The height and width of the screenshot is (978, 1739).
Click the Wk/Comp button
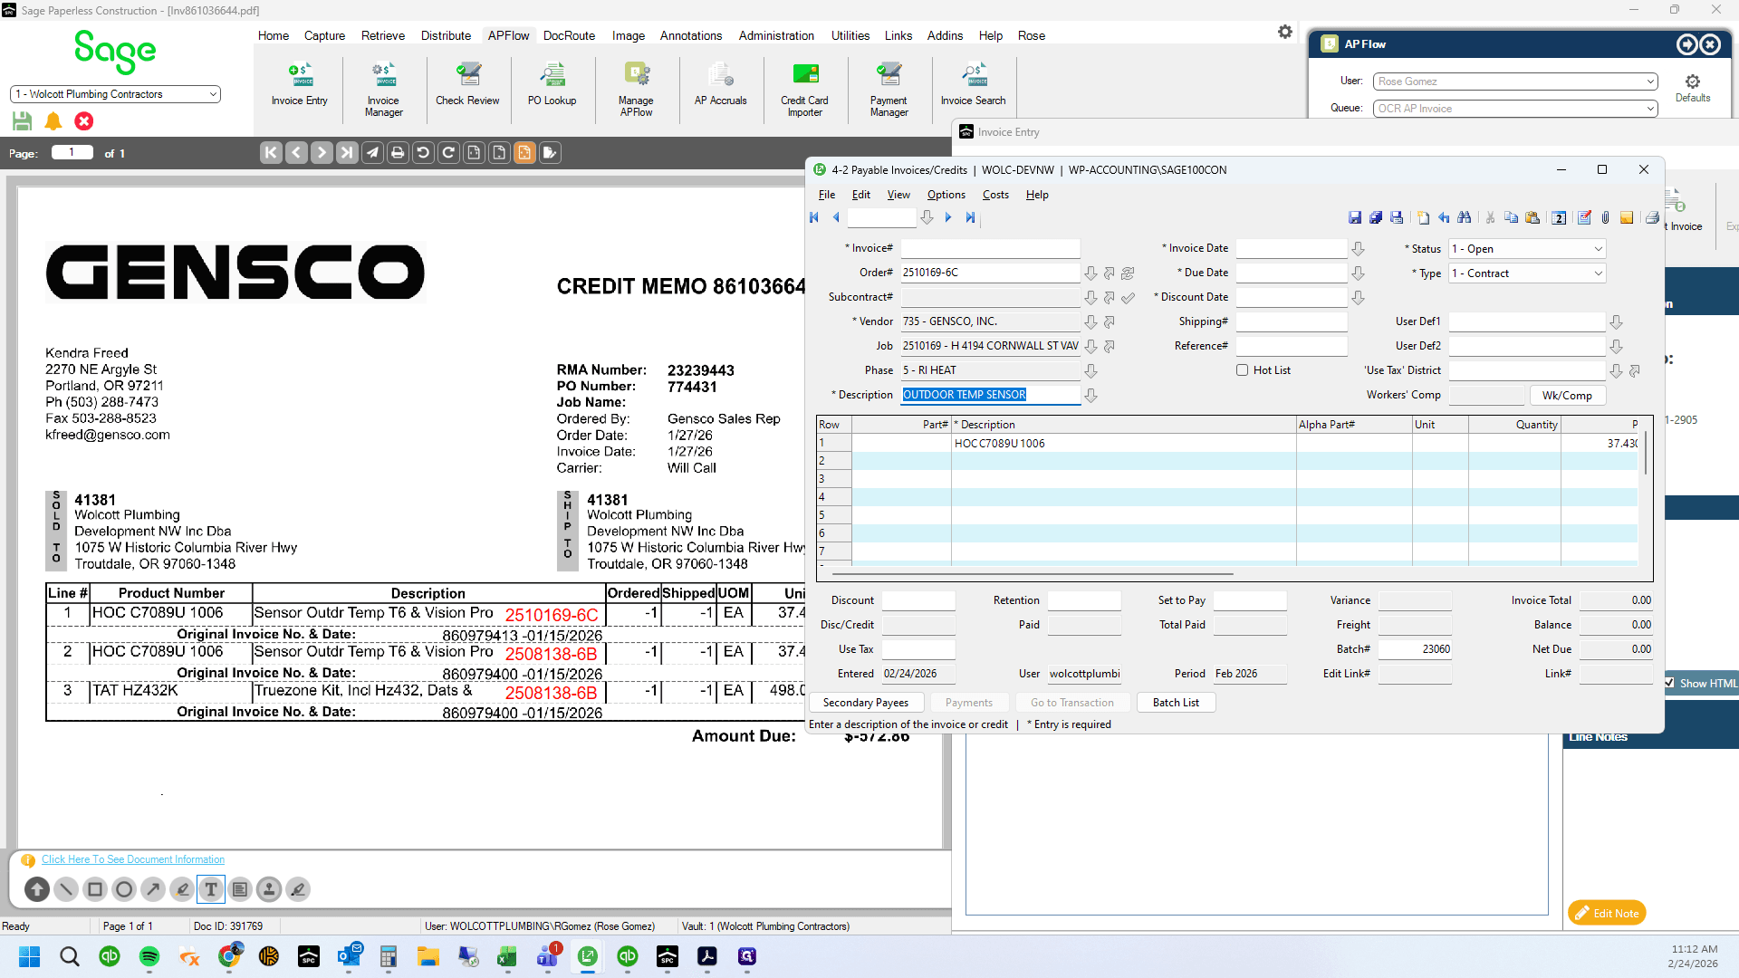1567,396
